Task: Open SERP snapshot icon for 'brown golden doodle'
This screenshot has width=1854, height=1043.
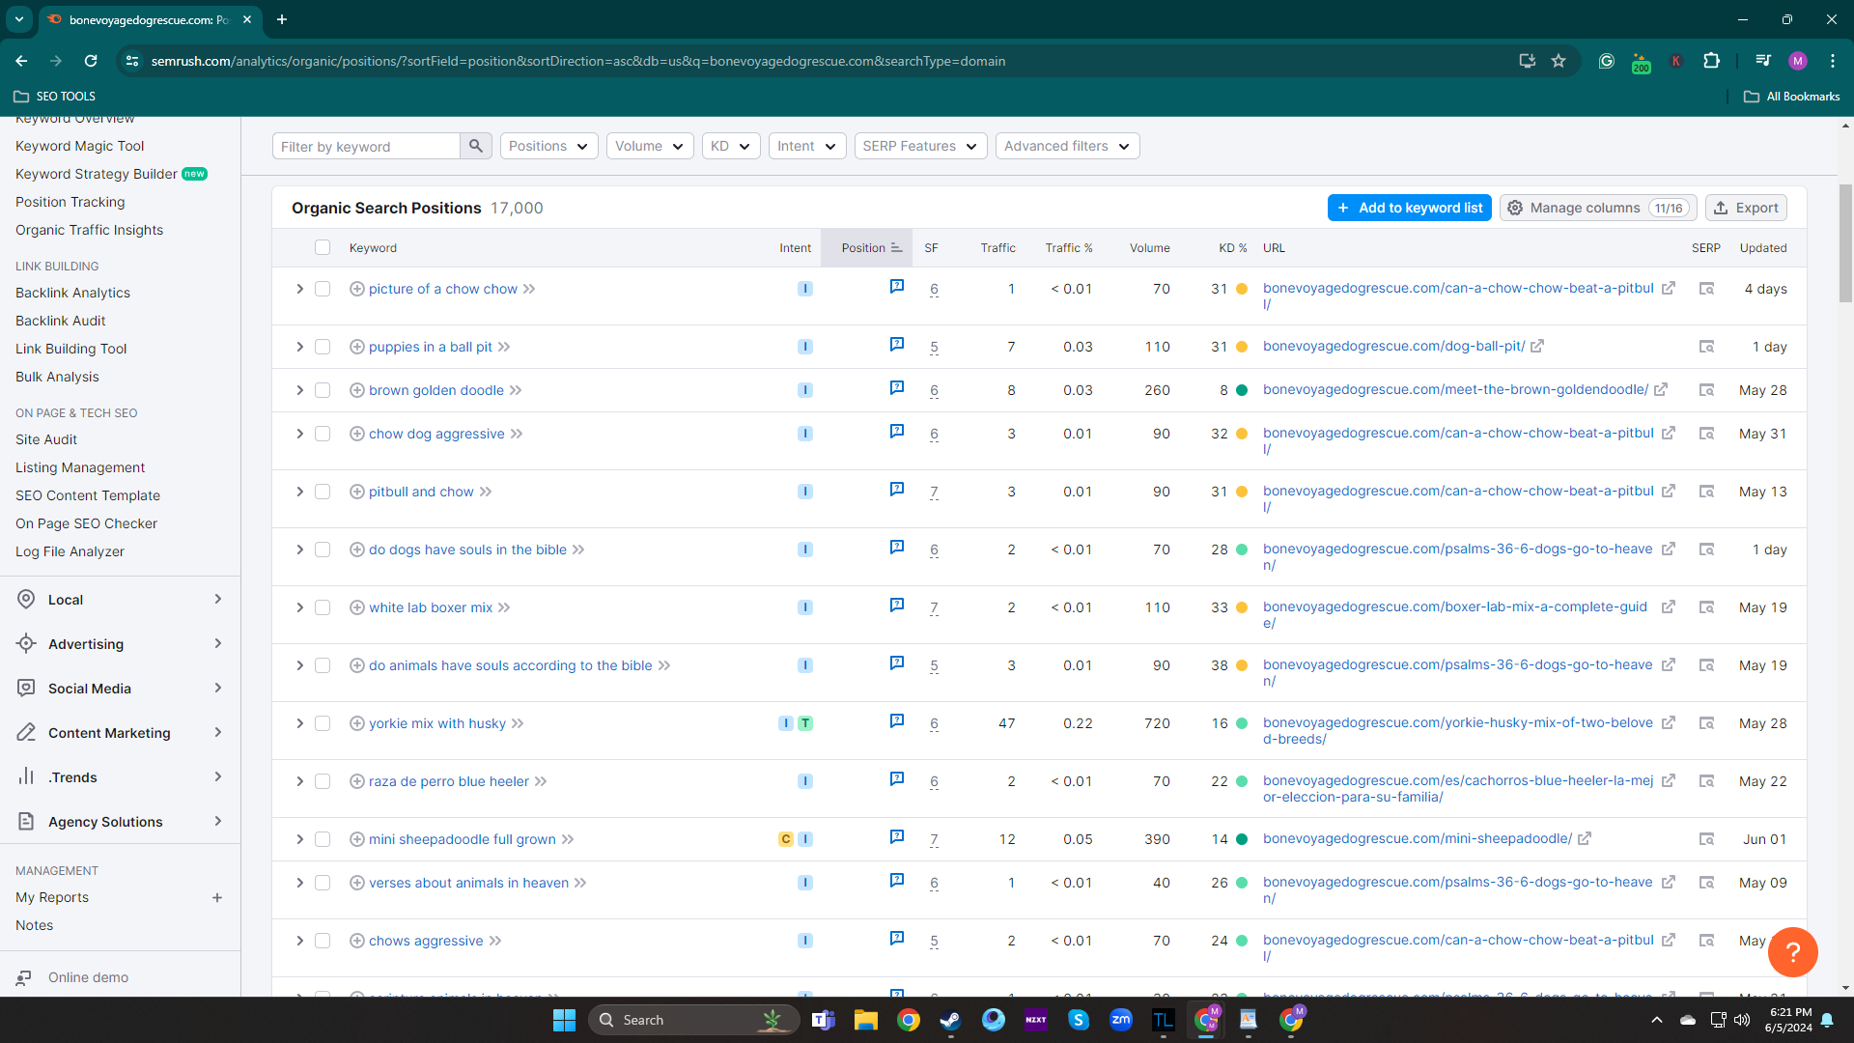Action: pyautogui.click(x=1706, y=390)
